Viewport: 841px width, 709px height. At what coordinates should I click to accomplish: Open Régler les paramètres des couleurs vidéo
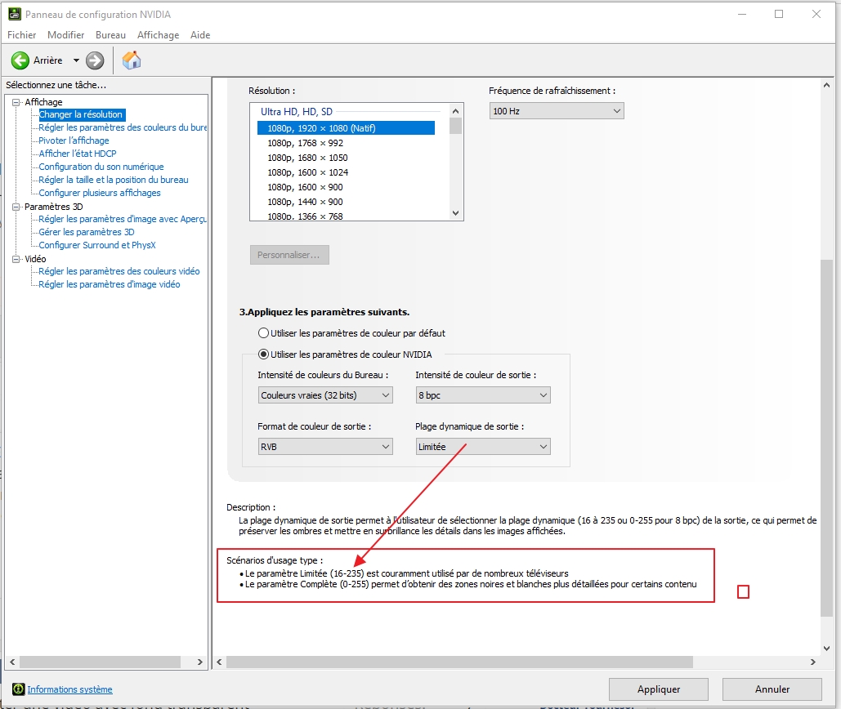[119, 271]
